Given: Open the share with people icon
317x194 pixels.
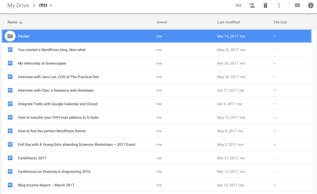Looking at the screenshot, I should [252, 5].
